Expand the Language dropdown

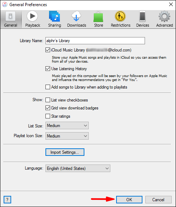[x=78, y=168]
